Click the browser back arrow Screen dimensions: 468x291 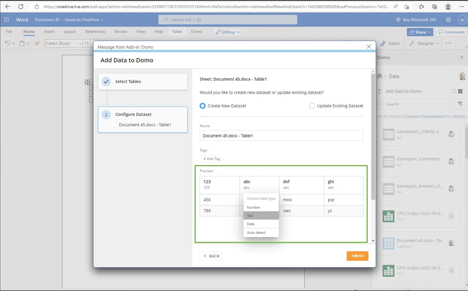[x=8, y=7]
